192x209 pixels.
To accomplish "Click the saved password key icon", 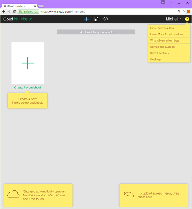I will [x=179, y=11].
